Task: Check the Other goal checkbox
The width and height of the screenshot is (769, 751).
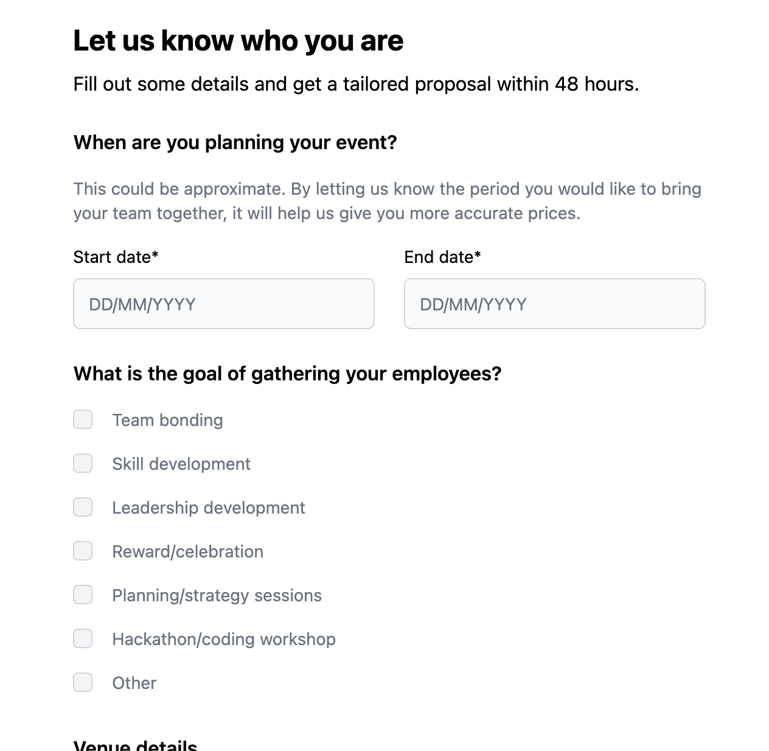Action: tap(83, 682)
